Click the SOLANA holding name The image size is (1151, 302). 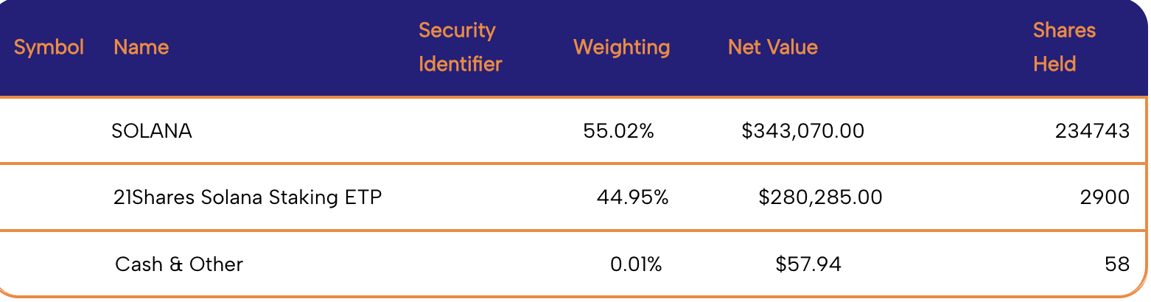(152, 131)
